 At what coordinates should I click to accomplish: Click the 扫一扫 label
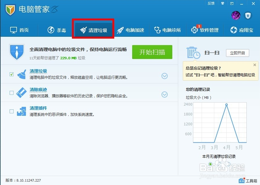(212, 53)
